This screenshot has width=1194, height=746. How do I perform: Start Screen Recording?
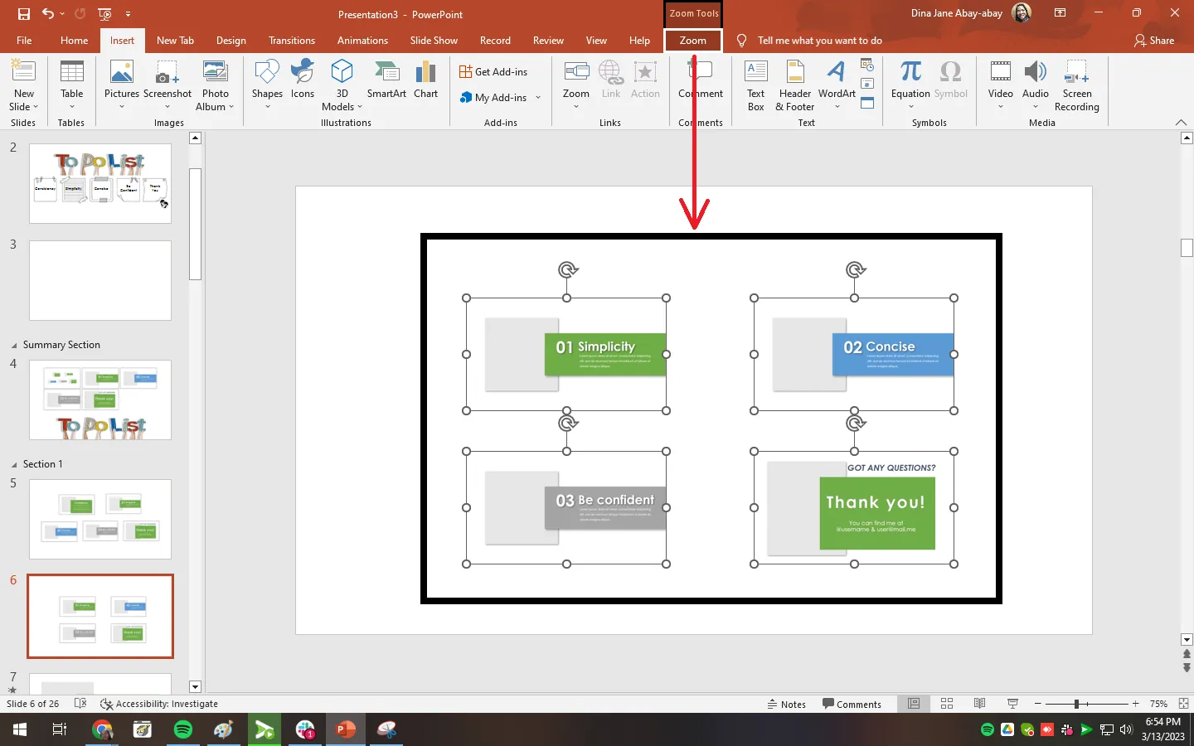[1076, 85]
